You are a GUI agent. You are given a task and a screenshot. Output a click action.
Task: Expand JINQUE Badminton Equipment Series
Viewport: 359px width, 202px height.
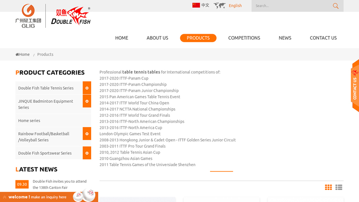point(87,101)
